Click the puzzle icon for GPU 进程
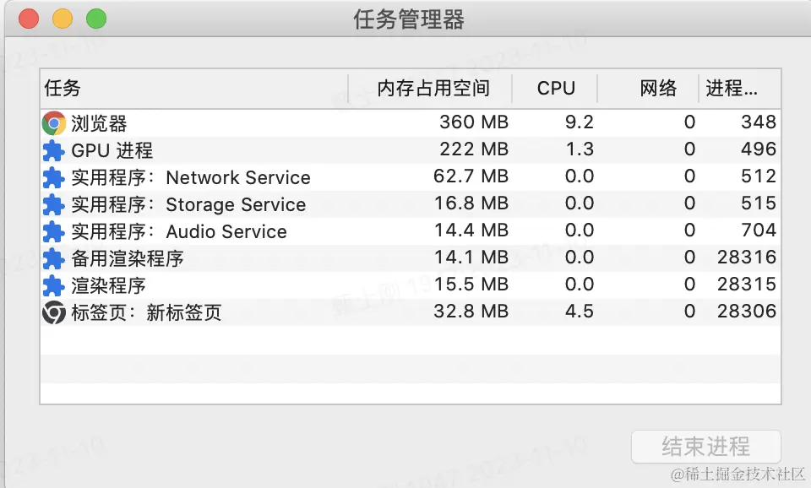The height and width of the screenshot is (488, 811). [54, 151]
